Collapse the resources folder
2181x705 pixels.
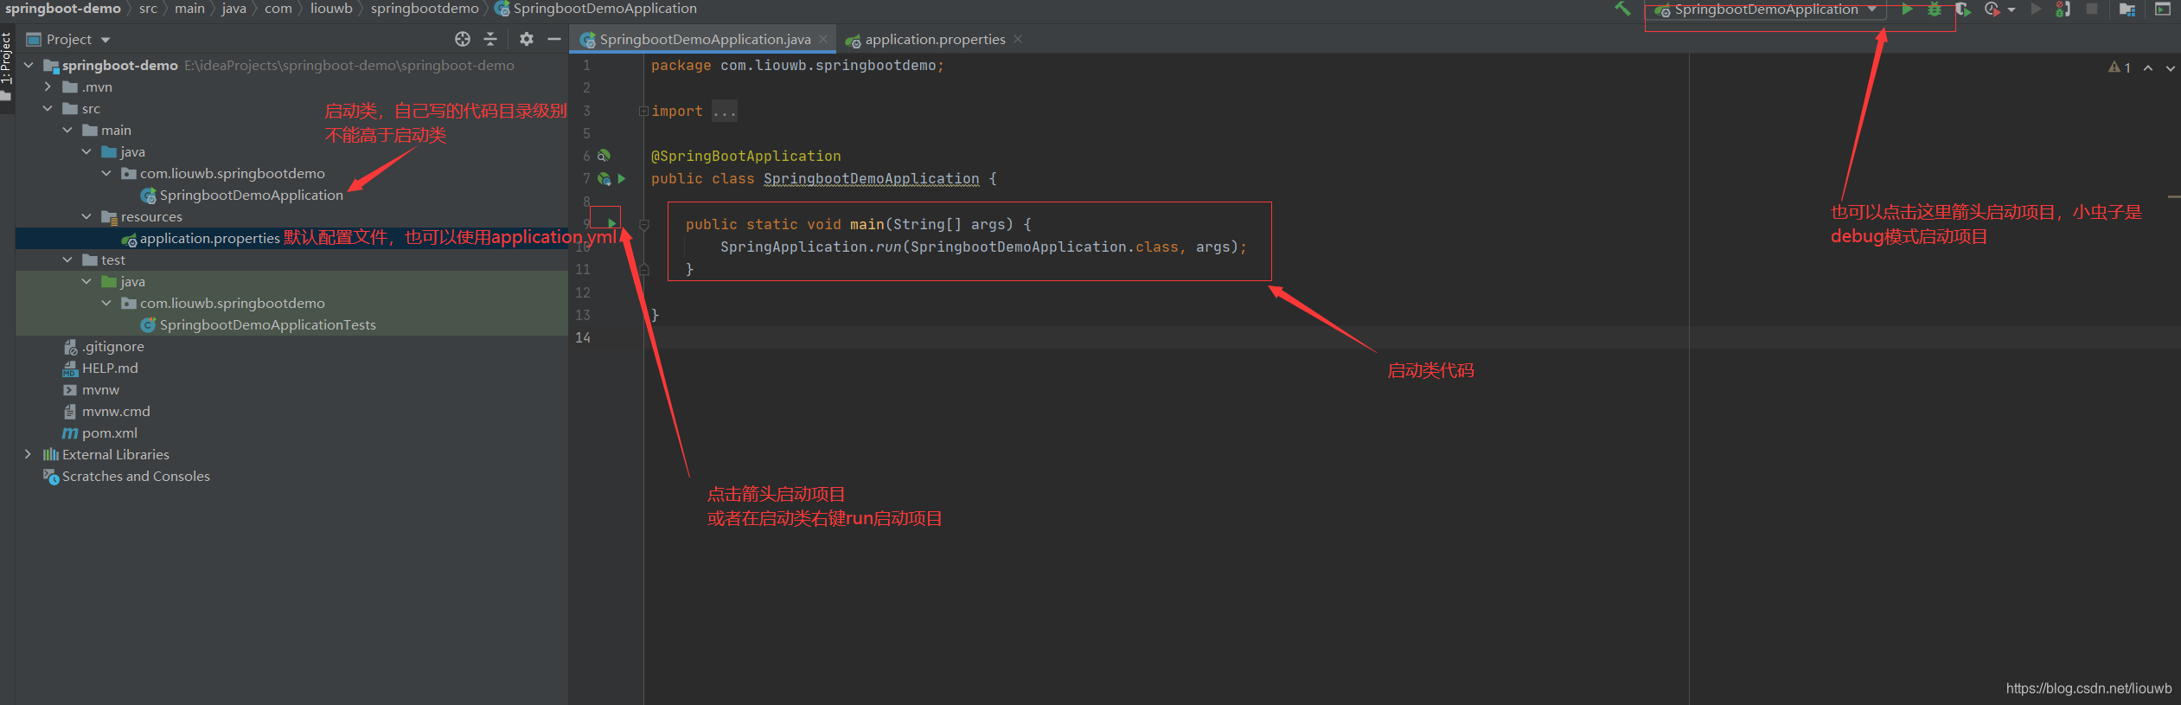tap(86, 216)
